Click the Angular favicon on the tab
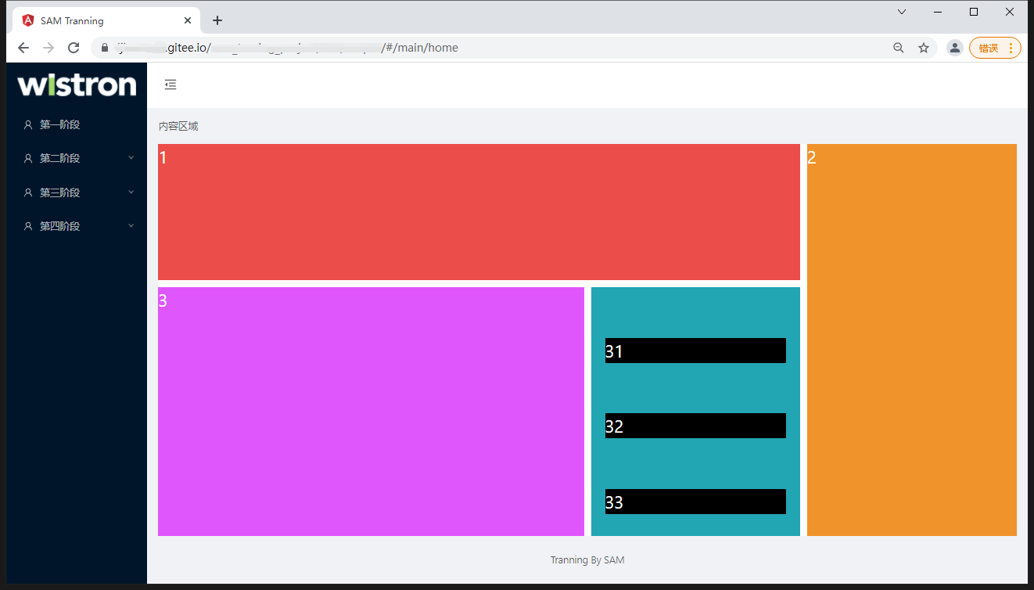The width and height of the screenshot is (1034, 590). click(x=28, y=20)
